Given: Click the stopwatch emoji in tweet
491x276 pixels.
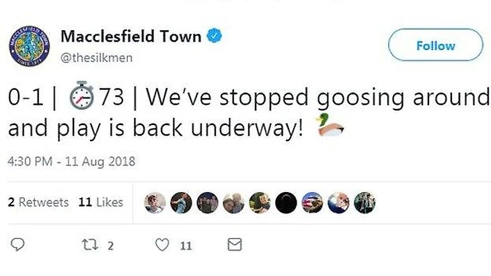Looking at the screenshot, I should 81,95.
